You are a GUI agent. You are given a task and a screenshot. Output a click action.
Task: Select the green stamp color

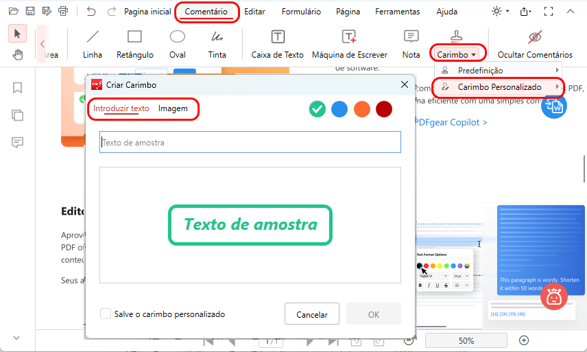(x=317, y=109)
